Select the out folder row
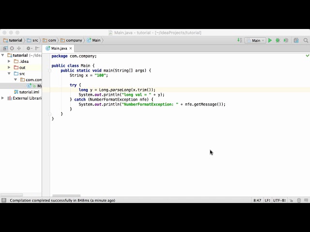The width and height of the screenshot is (310, 232). click(21, 68)
